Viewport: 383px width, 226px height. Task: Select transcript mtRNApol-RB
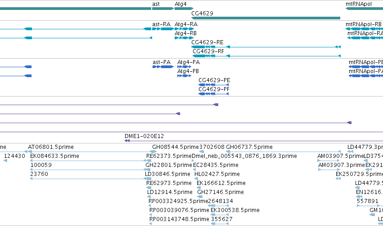tap(364, 29)
